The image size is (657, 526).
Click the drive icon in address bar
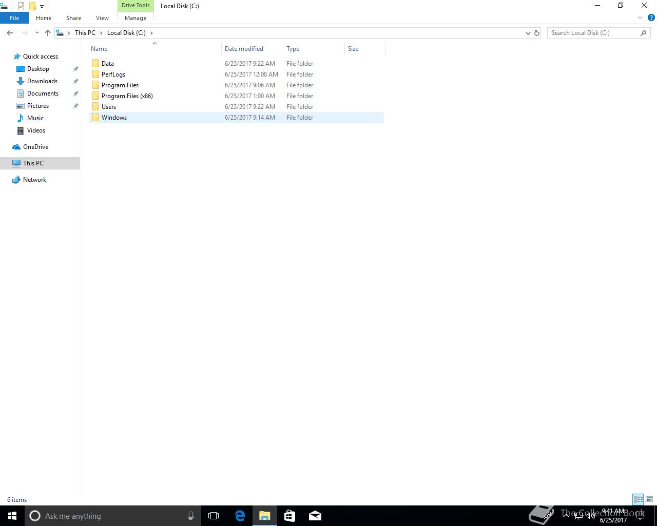60,33
